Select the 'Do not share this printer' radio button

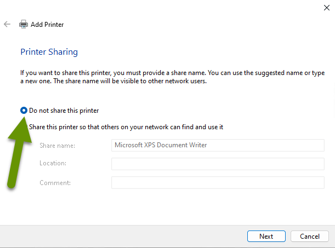pos(24,111)
